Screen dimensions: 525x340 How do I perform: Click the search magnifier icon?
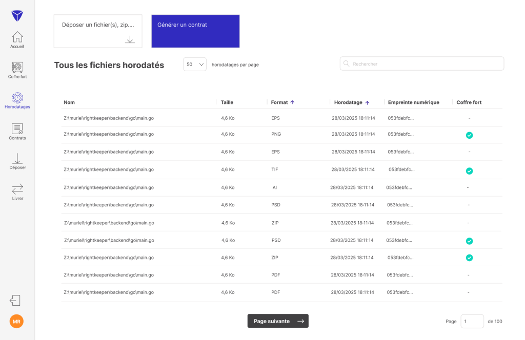tap(347, 63)
